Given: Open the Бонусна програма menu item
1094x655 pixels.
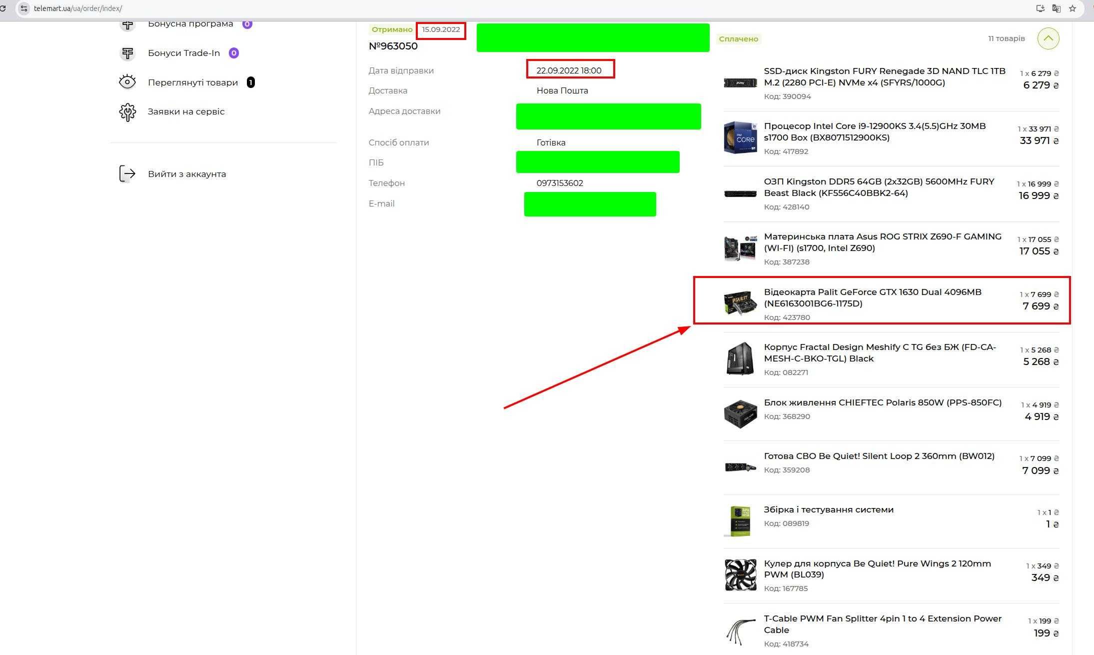Looking at the screenshot, I should coord(190,23).
